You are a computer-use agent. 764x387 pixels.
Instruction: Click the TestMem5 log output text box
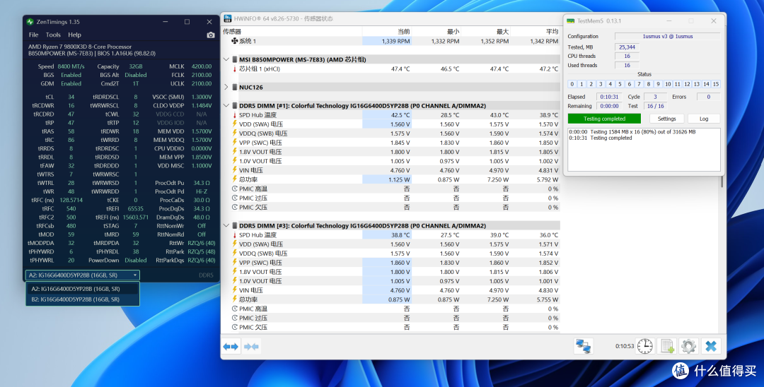[x=644, y=149]
